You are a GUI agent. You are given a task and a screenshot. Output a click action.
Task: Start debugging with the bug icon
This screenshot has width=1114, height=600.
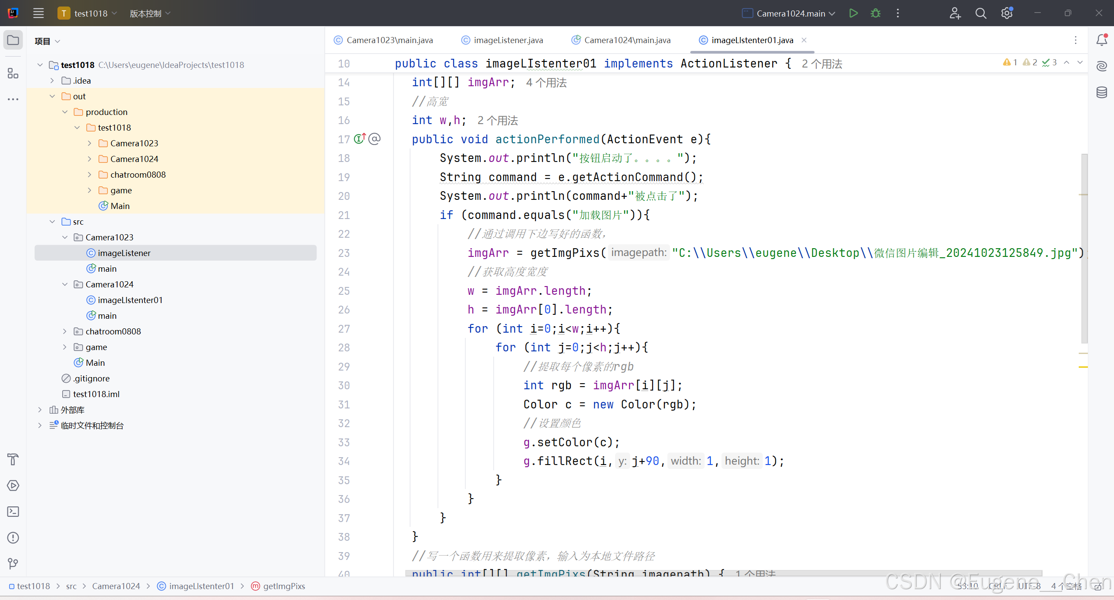tap(875, 13)
